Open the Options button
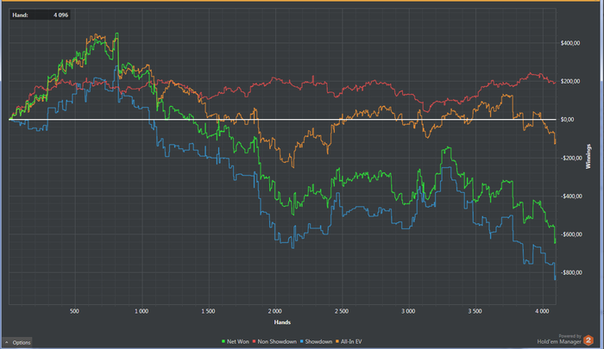The width and height of the screenshot is (604, 349). (17, 342)
